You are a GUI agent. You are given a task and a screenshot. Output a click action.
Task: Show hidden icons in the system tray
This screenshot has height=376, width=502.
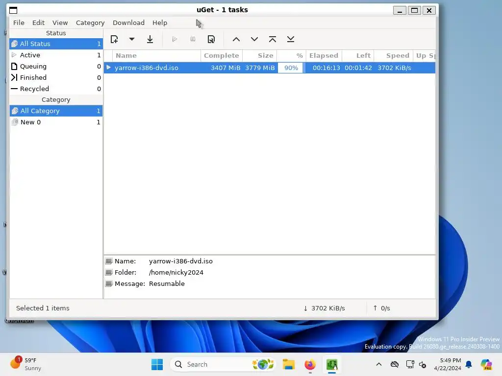tap(379, 364)
